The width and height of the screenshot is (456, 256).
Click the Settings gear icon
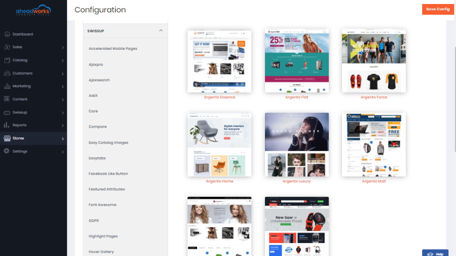7,151
